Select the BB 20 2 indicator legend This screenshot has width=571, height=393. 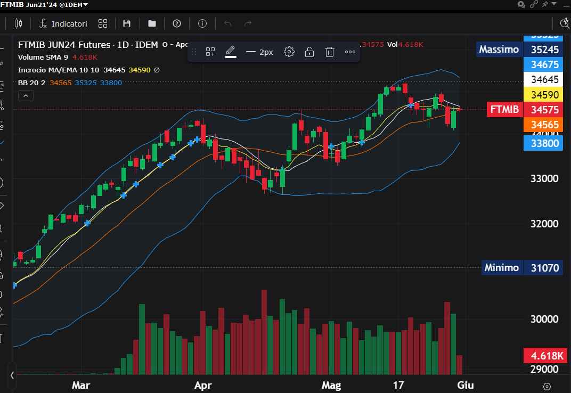tap(31, 83)
